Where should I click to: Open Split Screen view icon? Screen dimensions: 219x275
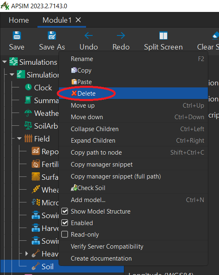pyautogui.click(x=163, y=35)
